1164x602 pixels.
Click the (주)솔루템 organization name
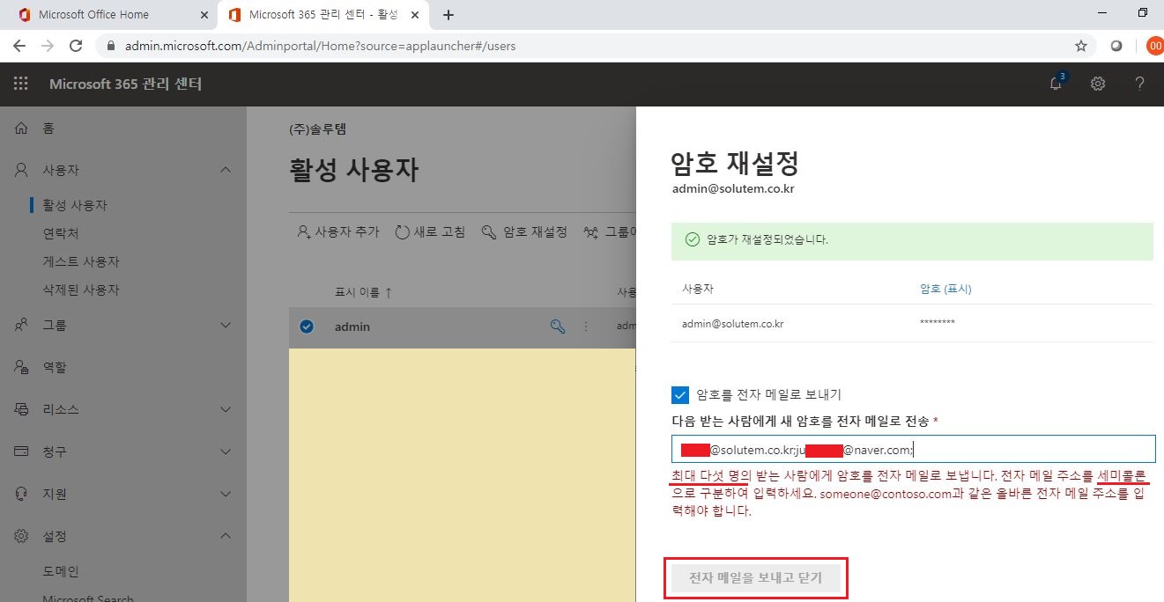pos(317,129)
